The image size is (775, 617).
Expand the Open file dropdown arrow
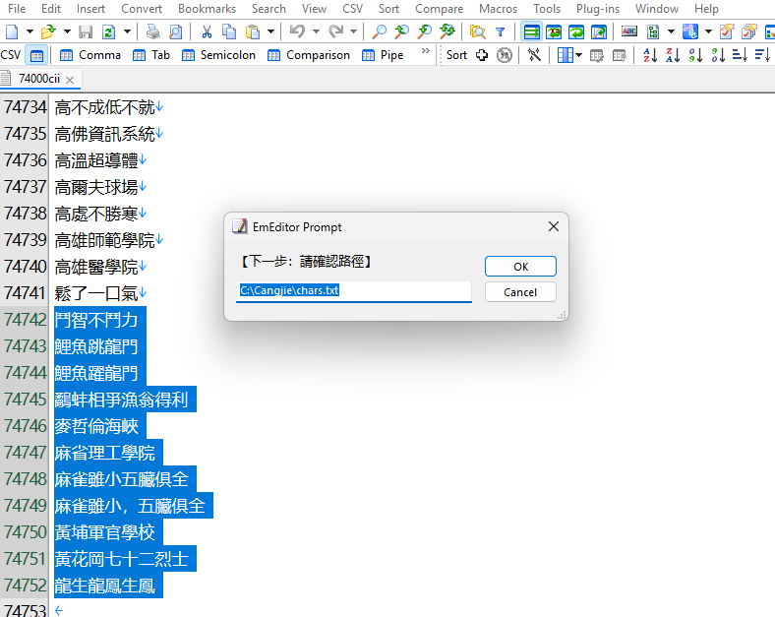pos(67,32)
